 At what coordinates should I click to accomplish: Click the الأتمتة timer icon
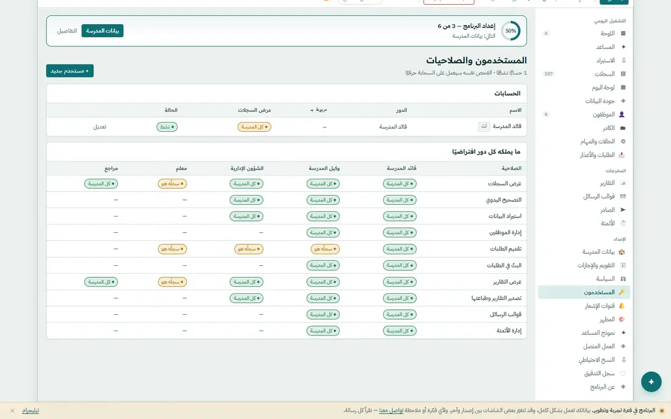[623, 223]
